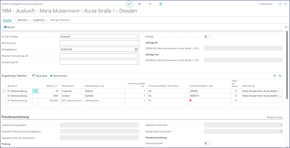Viewport: 290px width, 148px height.
Task: Toggle the Erledigt switch
Action: [x=207, y=37]
